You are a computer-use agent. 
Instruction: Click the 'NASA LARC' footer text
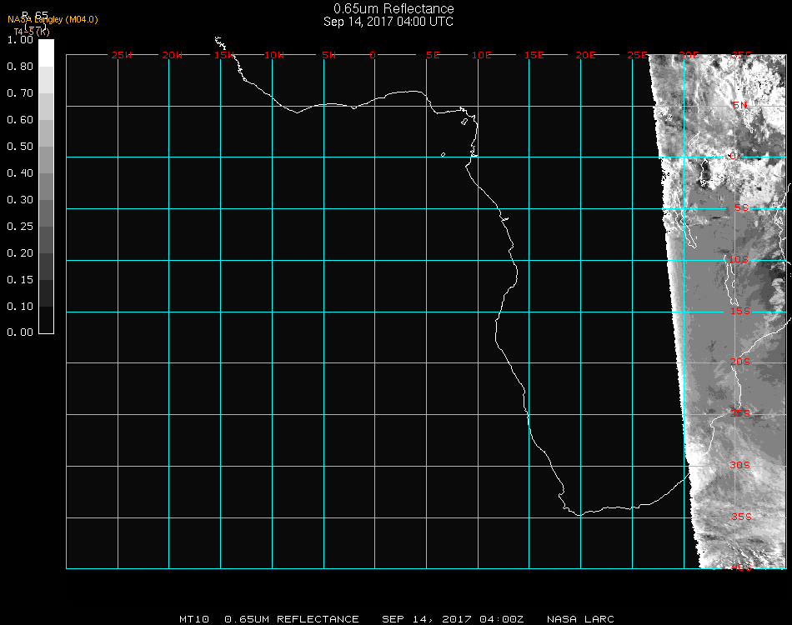(580, 619)
